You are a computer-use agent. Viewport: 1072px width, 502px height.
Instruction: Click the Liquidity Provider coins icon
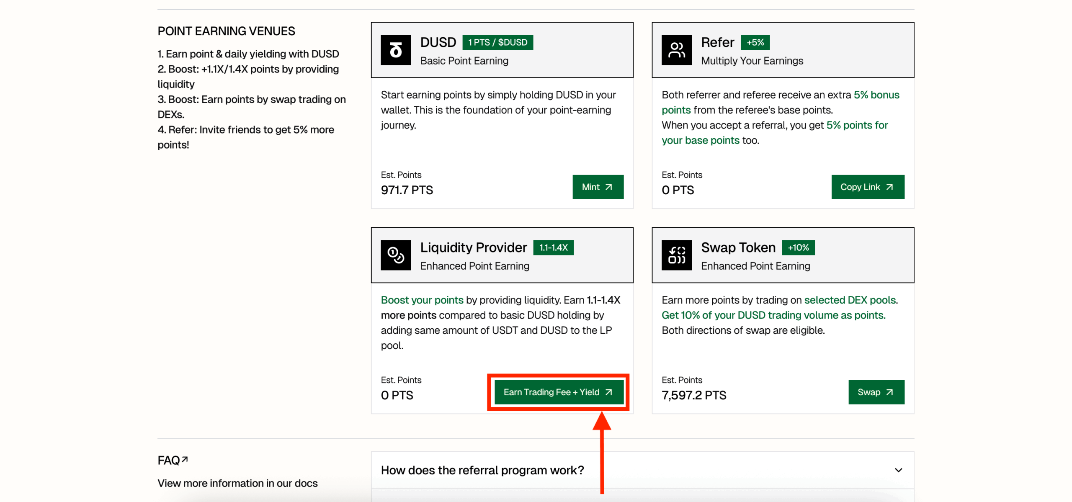point(395,255)
